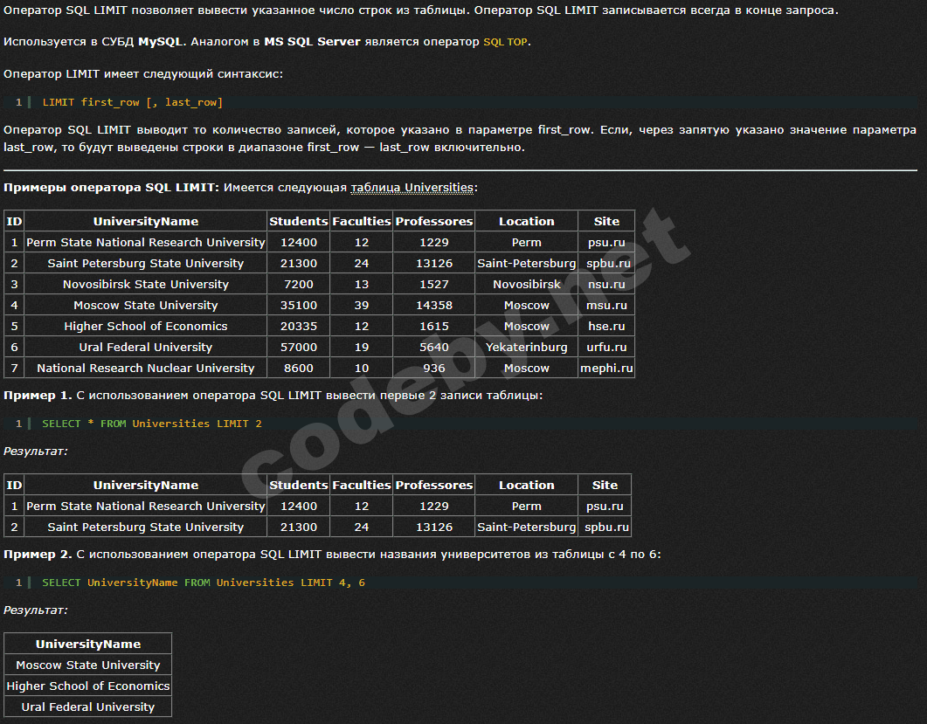Click 'Moscow State University' in the first table
Viewport: 927px width, 724px height.
pyautogui.click(x=145, y=306)
